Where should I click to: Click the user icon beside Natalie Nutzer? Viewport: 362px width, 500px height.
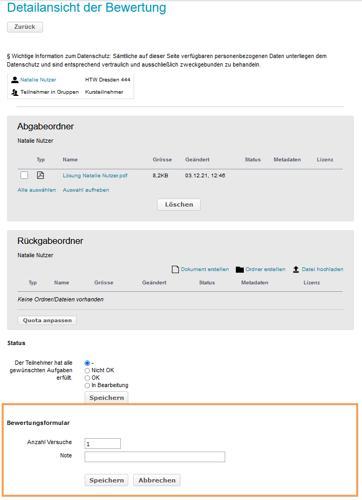point(15,80)
